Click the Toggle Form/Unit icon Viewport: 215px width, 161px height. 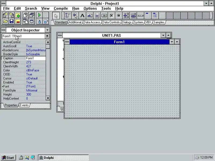26,21
